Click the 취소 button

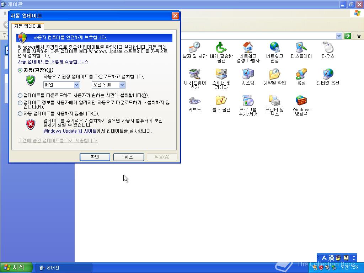click(129, 157)
